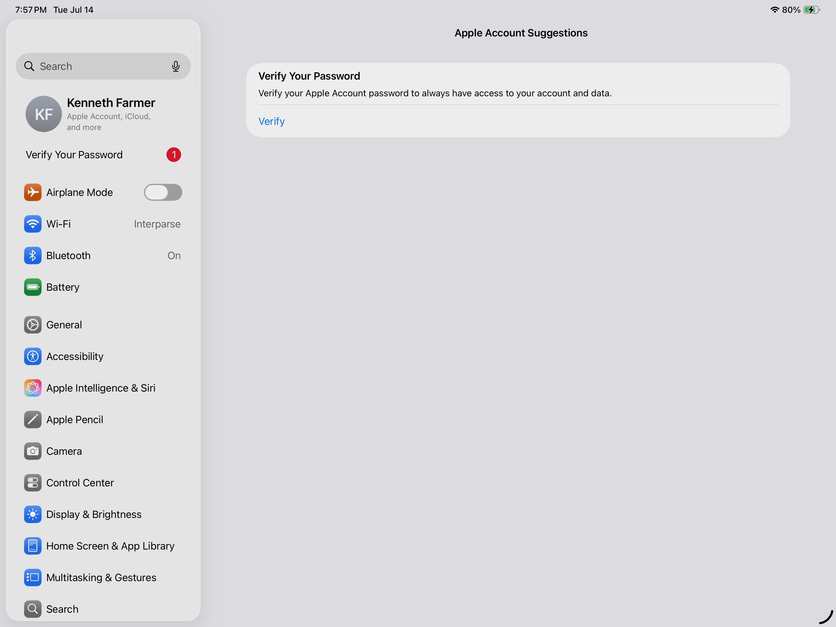Tap the Search field in sidebar

(103, 67)
